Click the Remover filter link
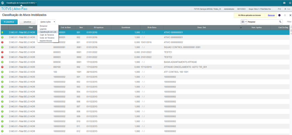Viewport: 292px width, 135px height. [271, 15]
